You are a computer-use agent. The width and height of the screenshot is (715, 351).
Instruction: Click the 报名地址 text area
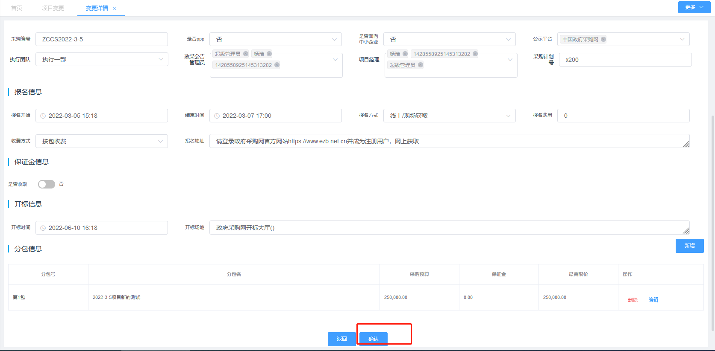point(450,141)
